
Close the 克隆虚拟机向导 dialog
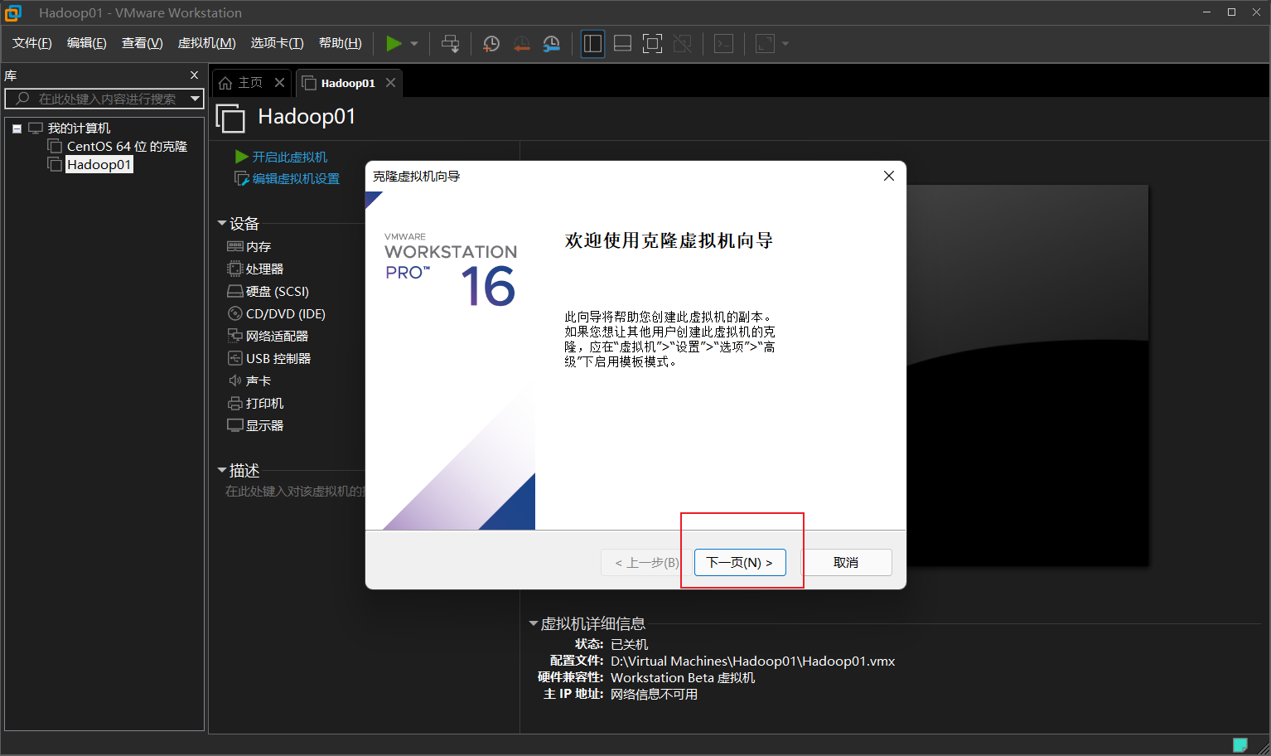889,176
